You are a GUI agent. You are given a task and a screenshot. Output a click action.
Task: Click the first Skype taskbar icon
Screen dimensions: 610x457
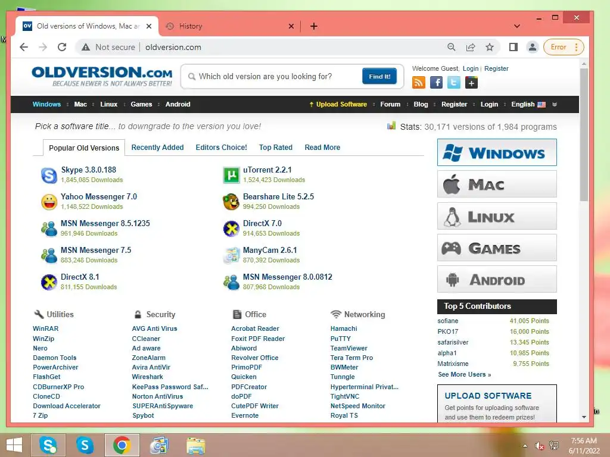coord(48,445)
